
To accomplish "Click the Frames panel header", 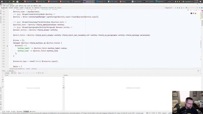I will pyautogui.click(x=7, y=75).
